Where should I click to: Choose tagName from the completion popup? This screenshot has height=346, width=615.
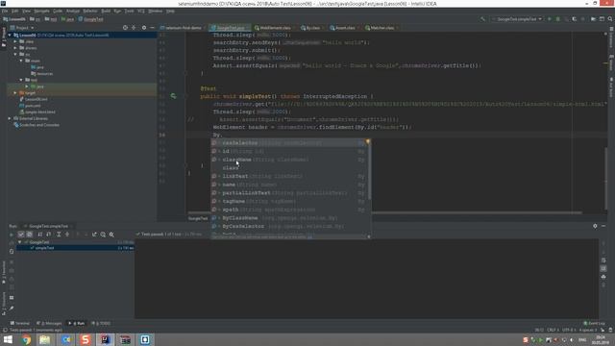[x=288, y=201]
